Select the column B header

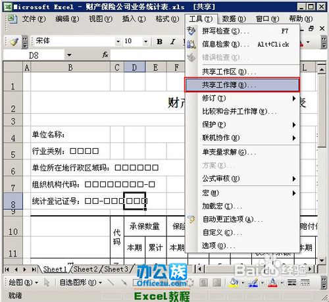point(70,67)
